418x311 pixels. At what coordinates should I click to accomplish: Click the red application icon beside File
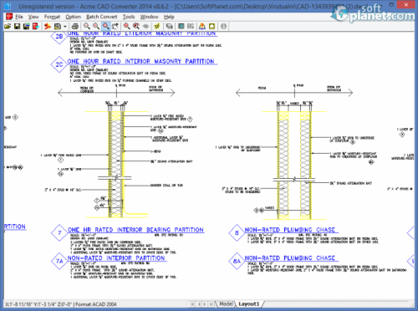point(9,17)
